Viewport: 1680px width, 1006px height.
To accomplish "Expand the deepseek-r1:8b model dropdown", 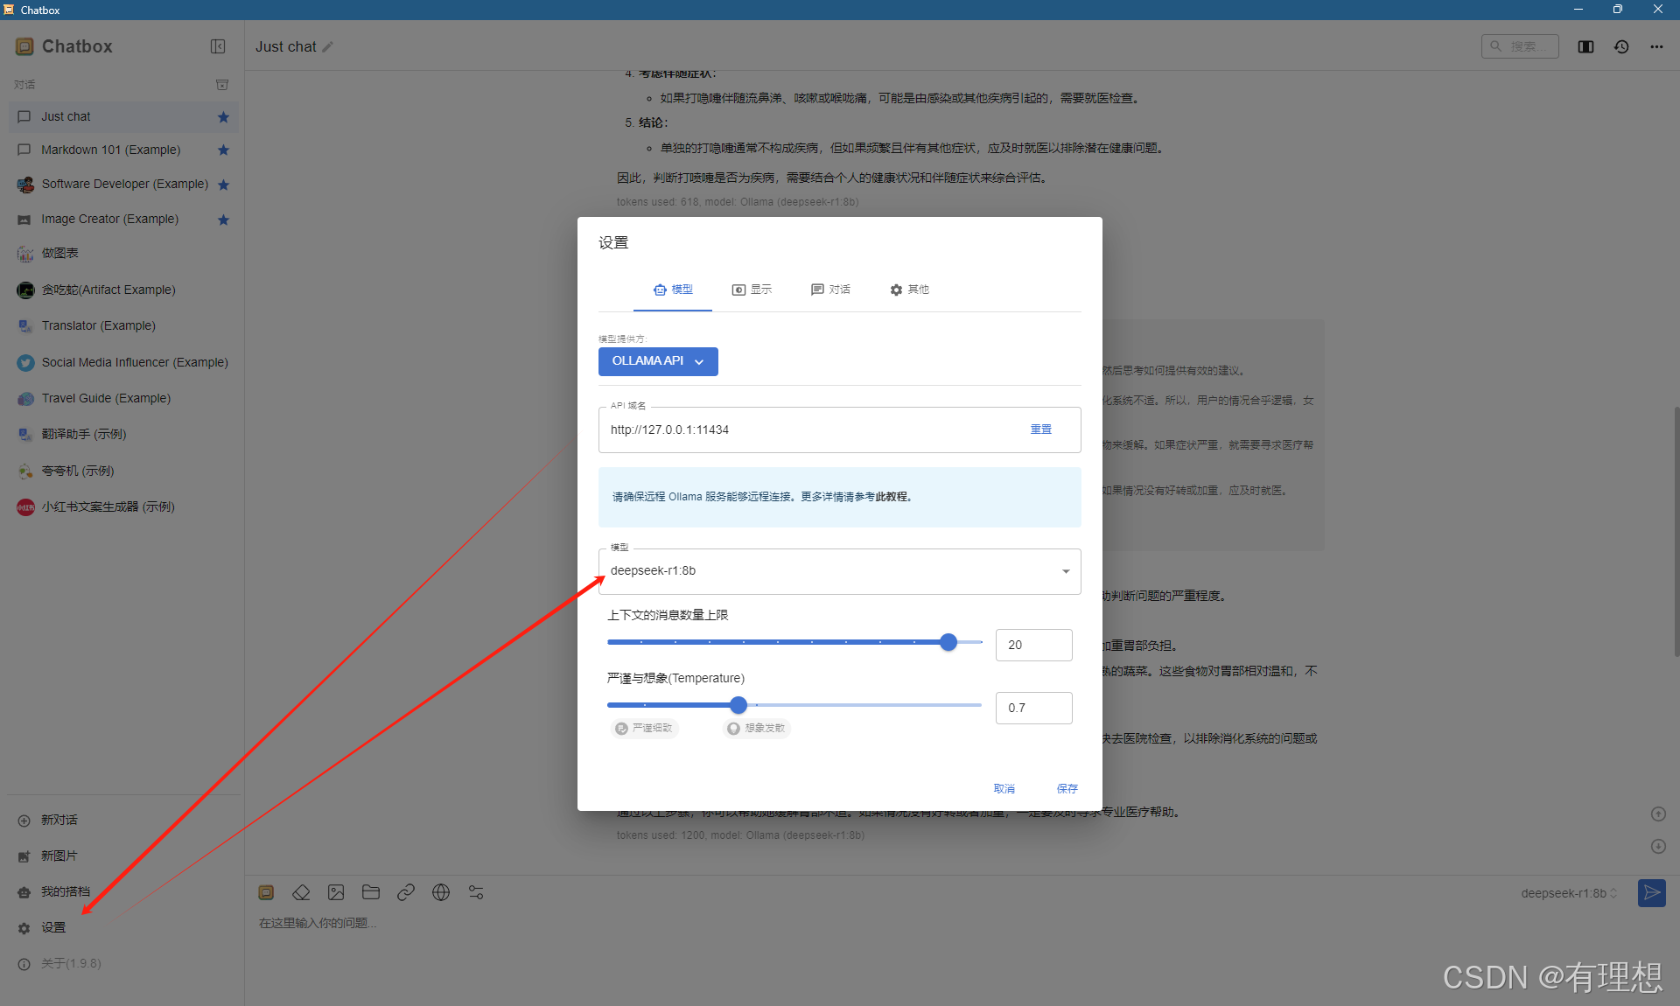I will tap(1065, 571).
